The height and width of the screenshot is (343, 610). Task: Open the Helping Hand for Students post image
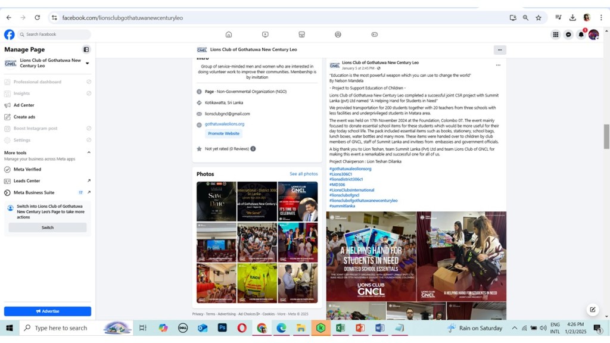tap(371, 256)
